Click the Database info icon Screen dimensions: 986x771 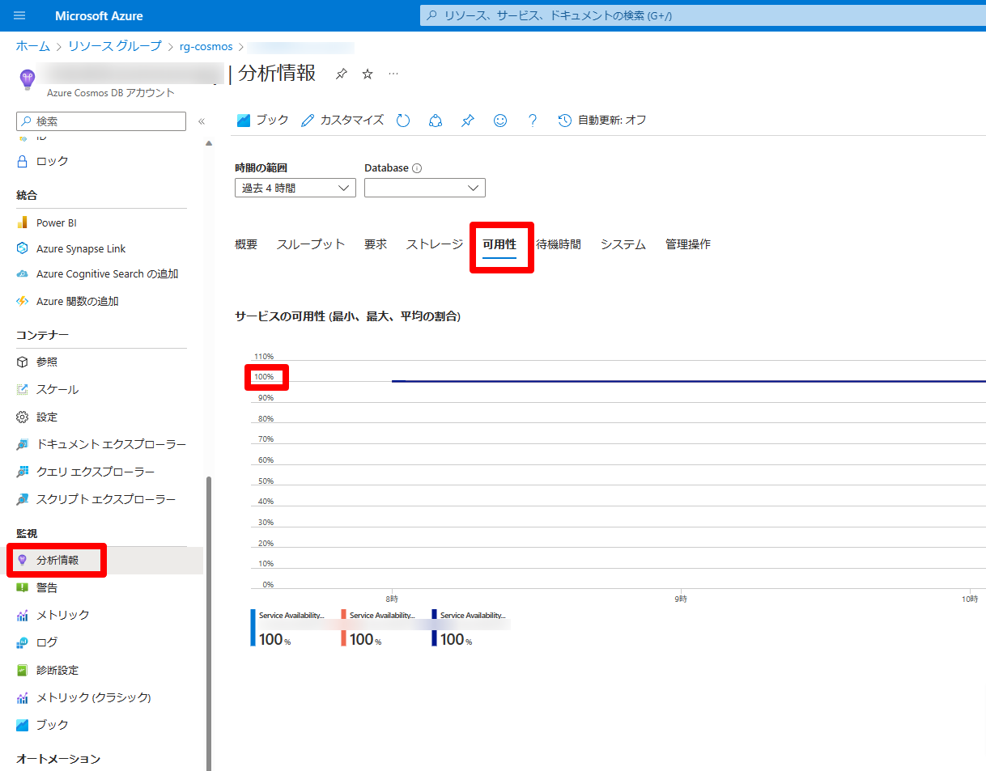417,168
